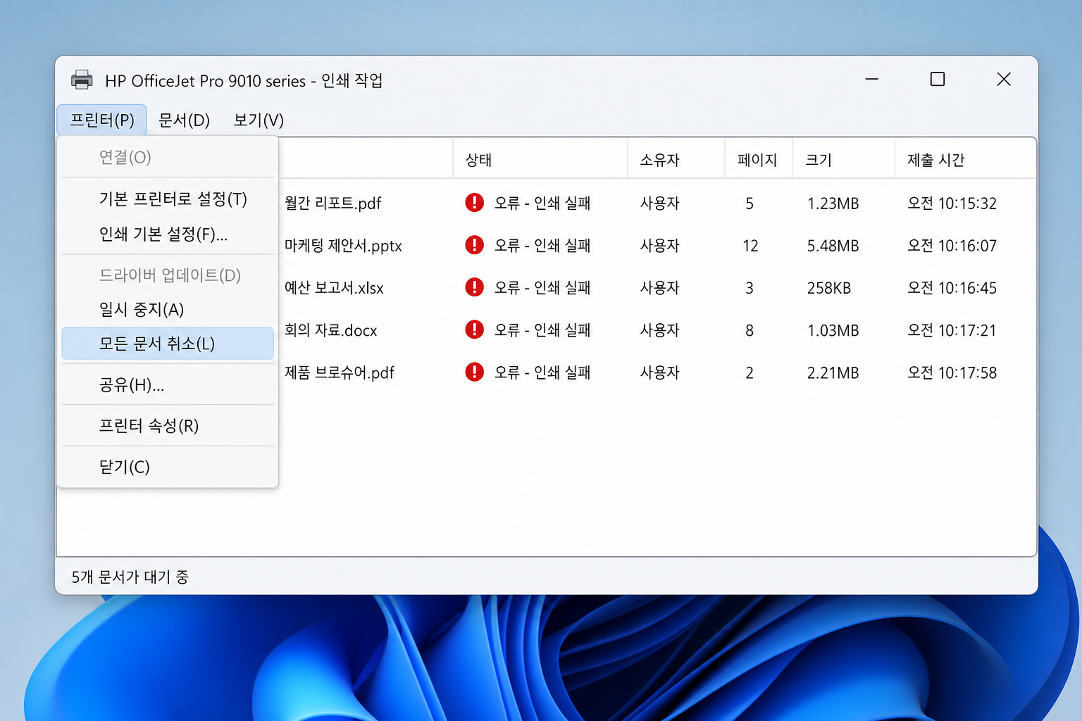Click error icon for 예산 보고서.xlsx
The image size is (1082, 721).
click(475, 287)
